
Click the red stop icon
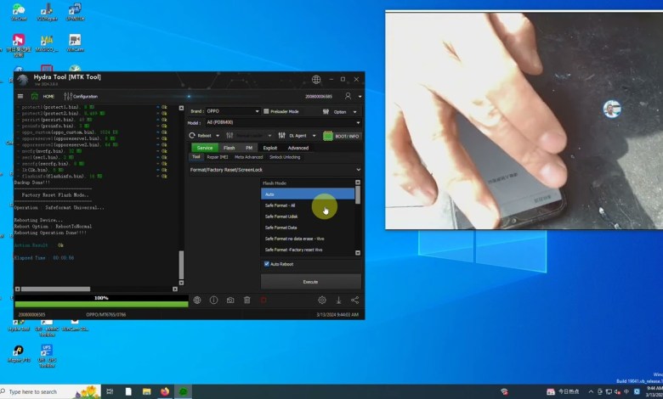(263, 301)
